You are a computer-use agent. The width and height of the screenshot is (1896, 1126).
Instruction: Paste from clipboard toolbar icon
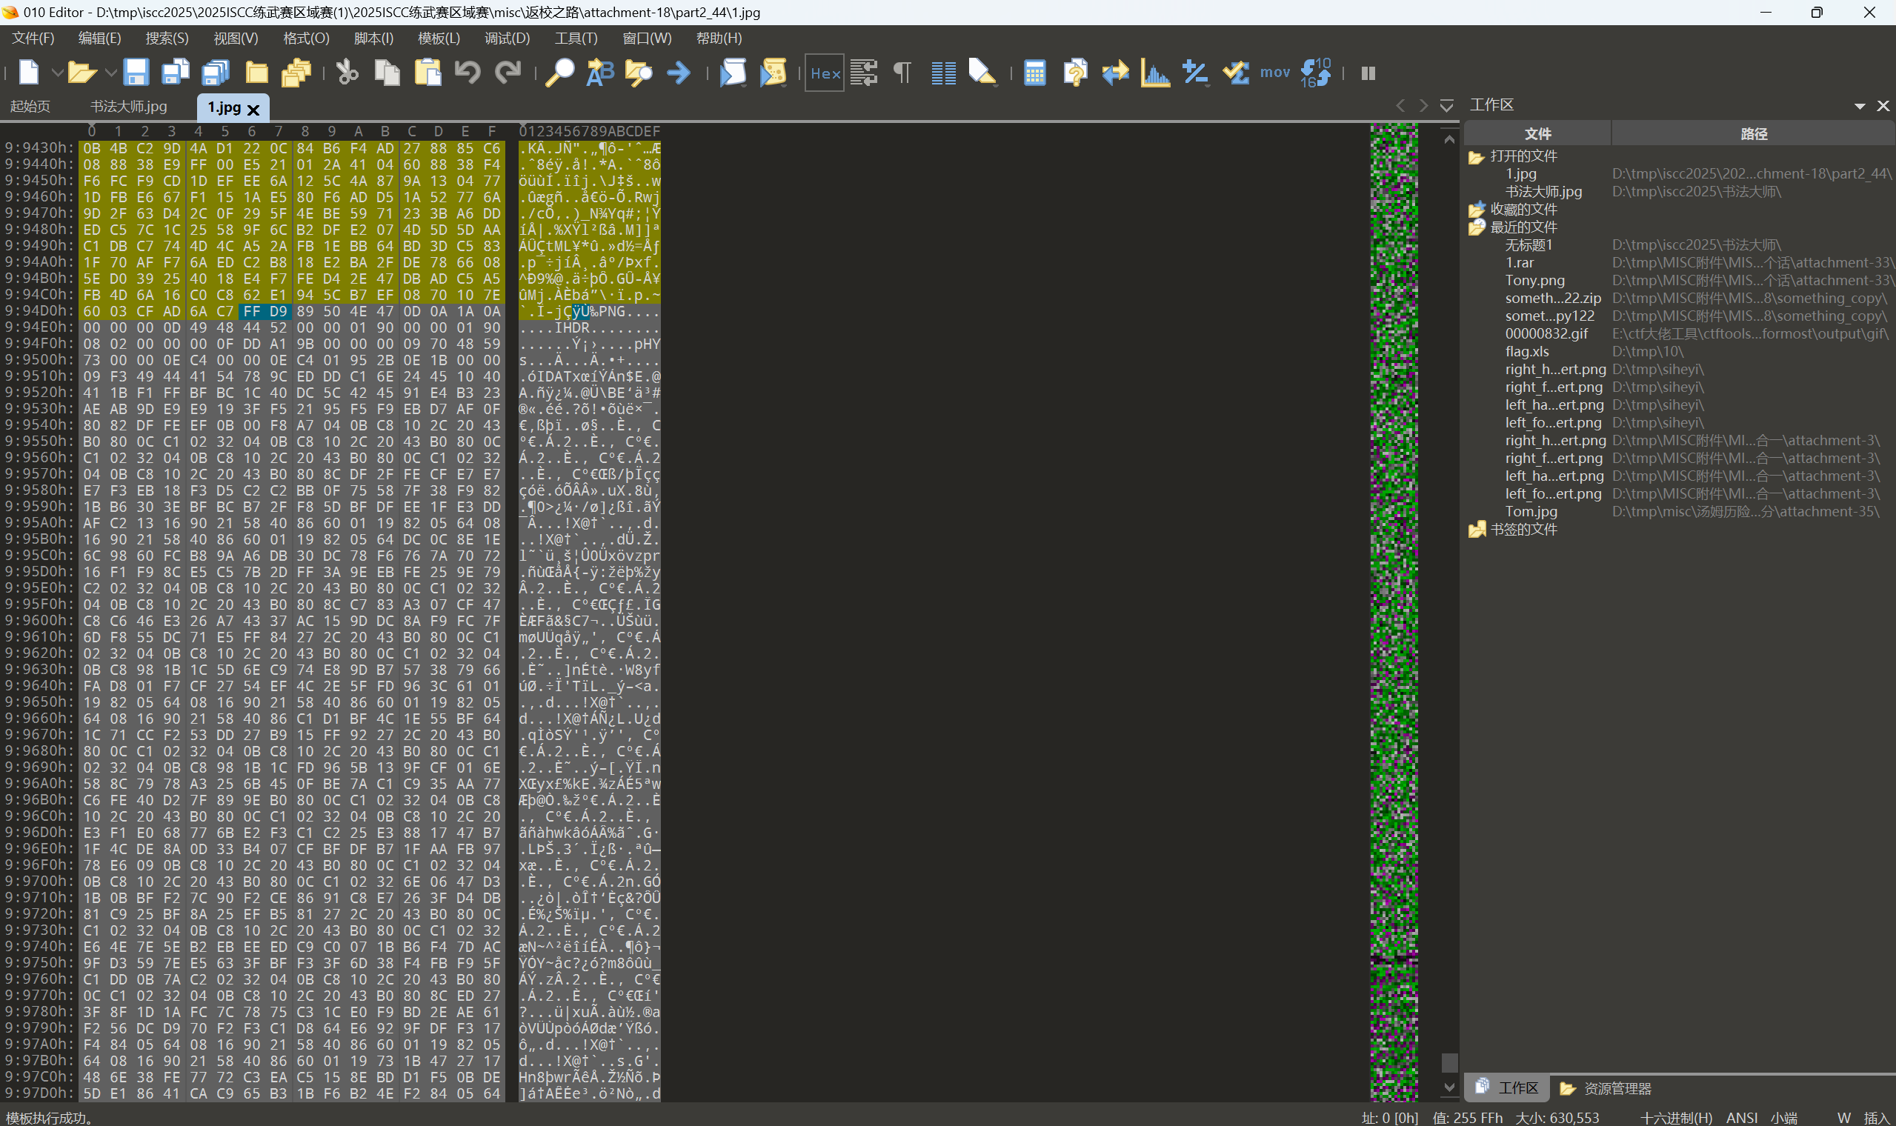(x=428, y=73)
